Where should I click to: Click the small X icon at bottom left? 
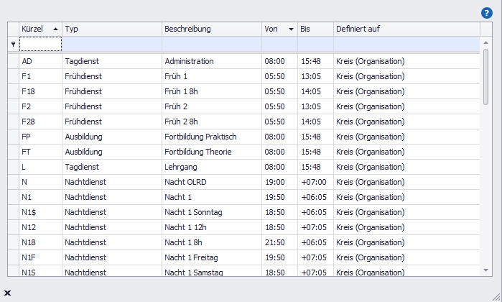7,293
